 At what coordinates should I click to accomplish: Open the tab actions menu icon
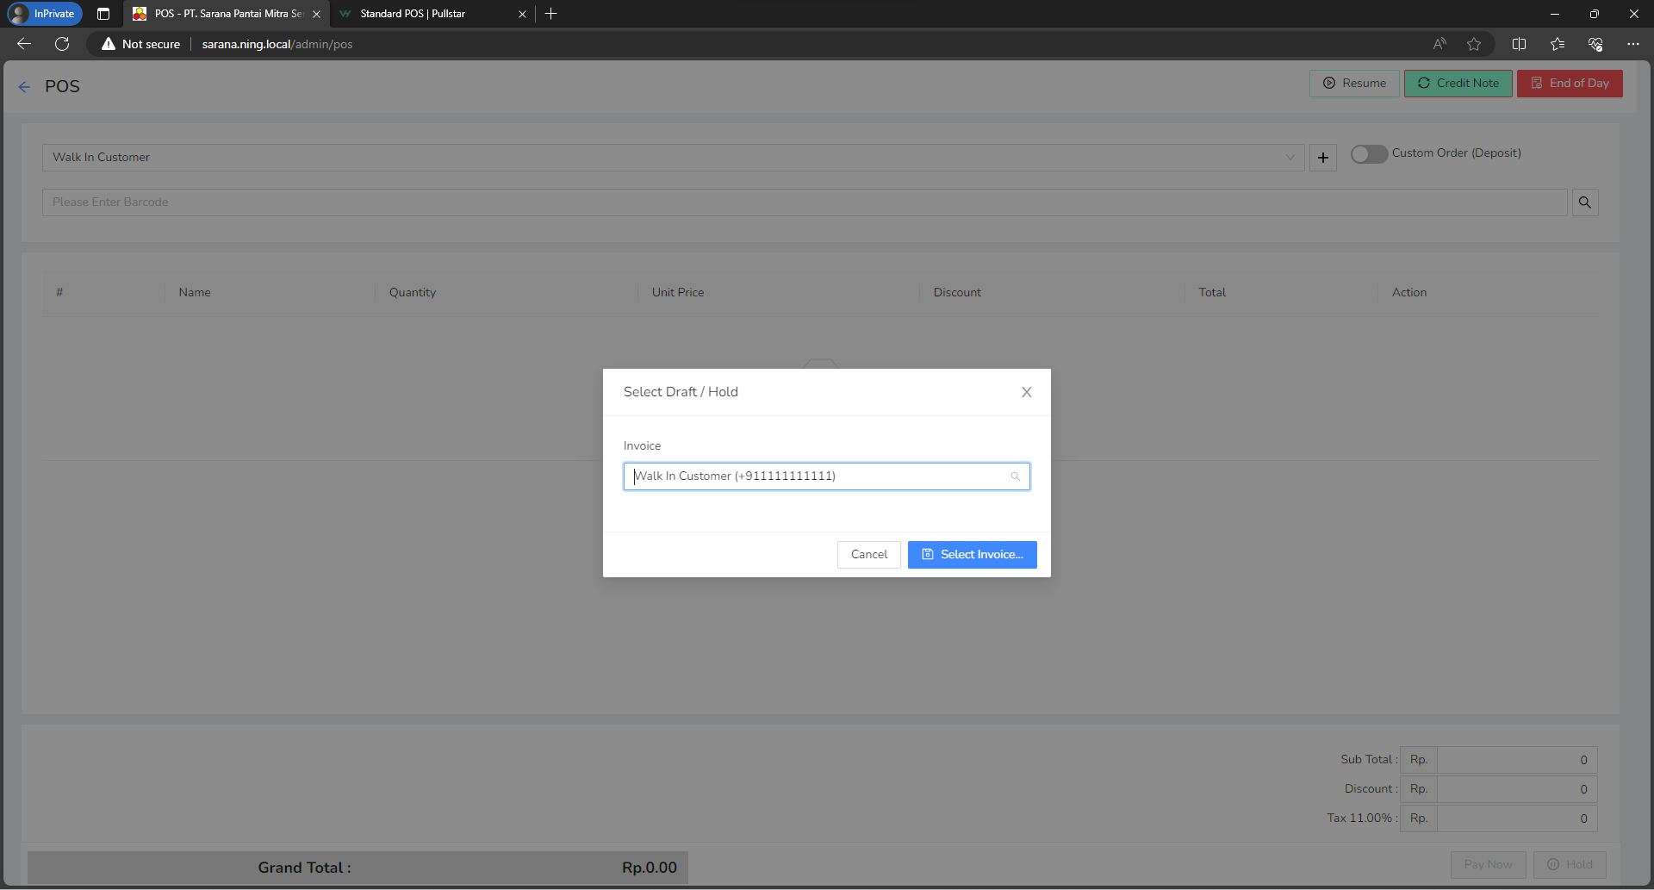(103, 14)
